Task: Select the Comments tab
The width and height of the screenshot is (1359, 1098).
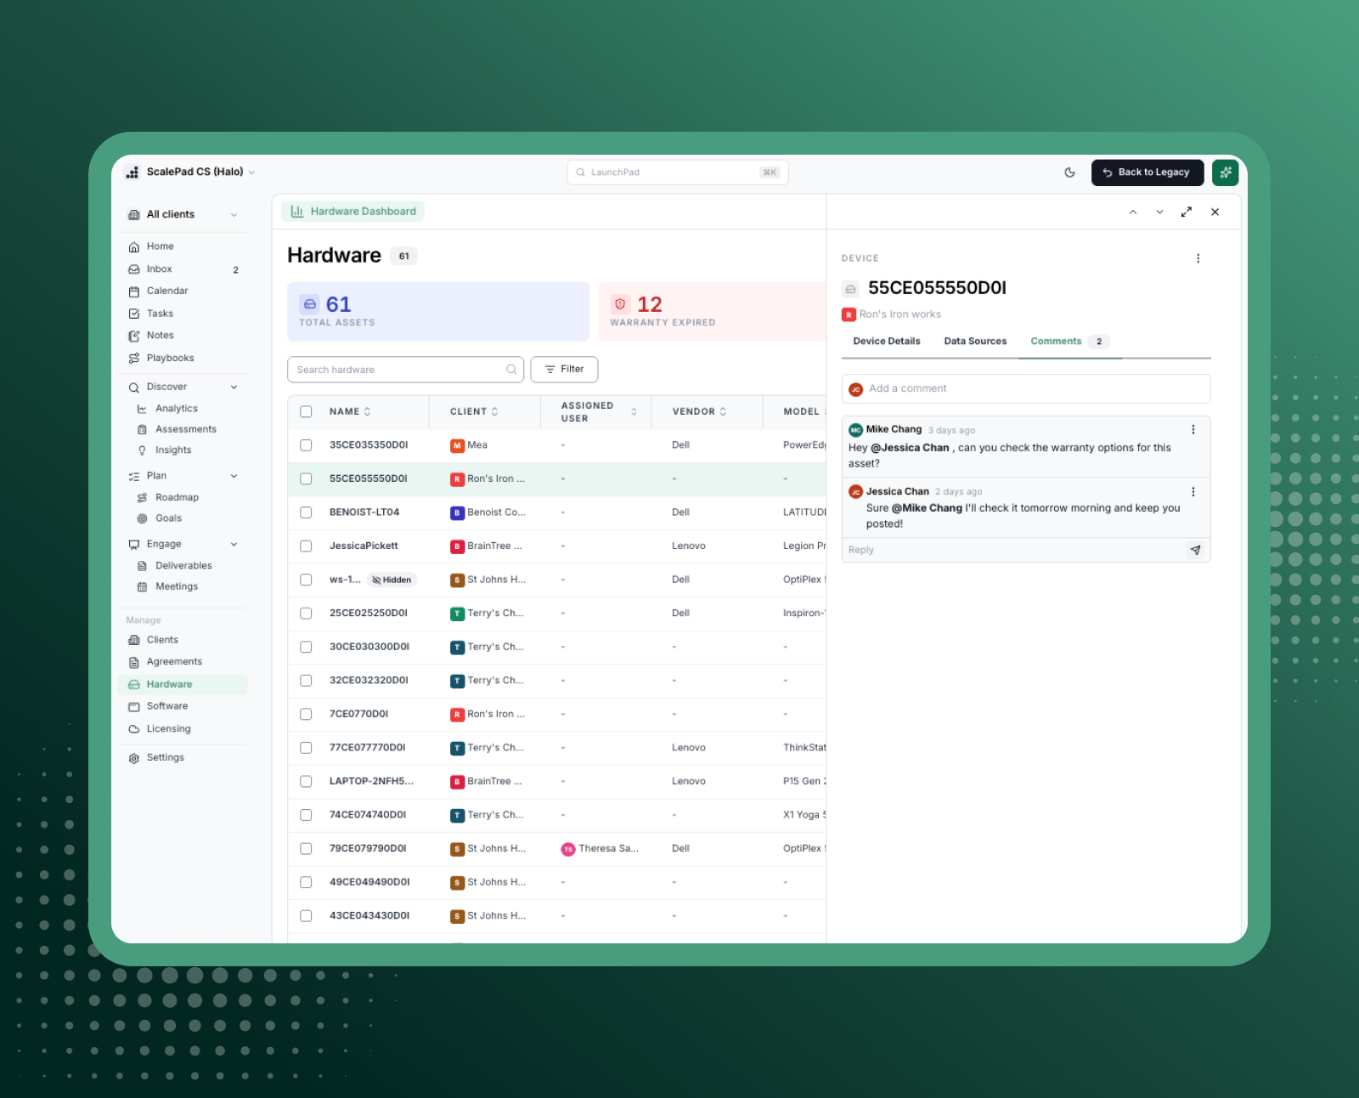Action: (x=1069, y=342)
